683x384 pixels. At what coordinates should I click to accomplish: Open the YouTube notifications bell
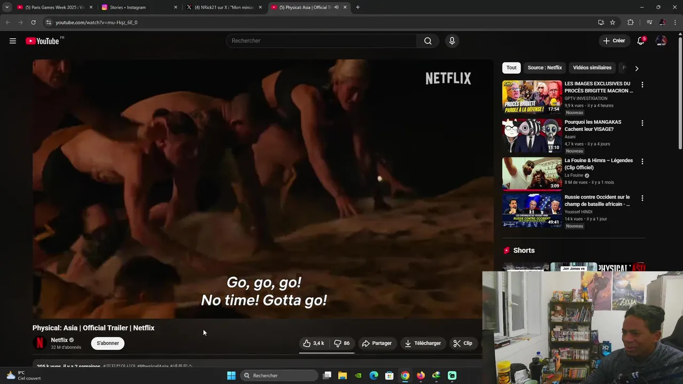click(641, 41)
